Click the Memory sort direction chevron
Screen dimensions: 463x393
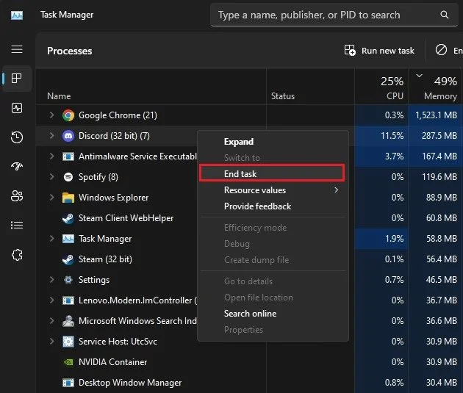click(419, 76)
